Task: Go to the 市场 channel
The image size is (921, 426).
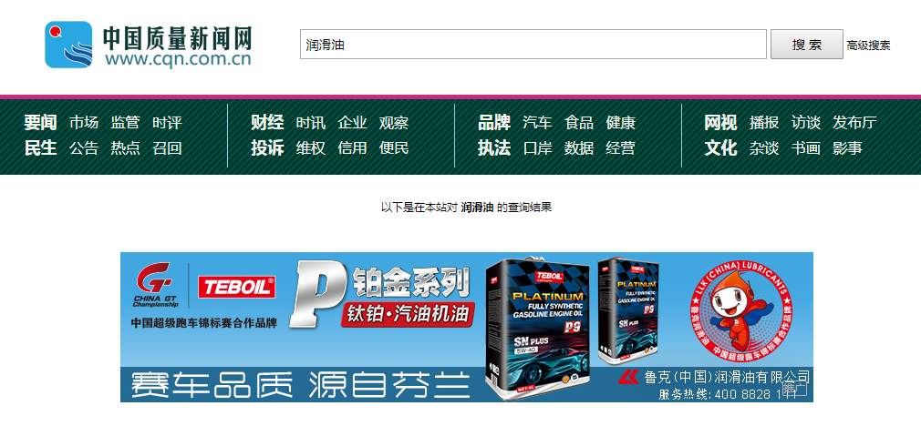Action: (84, 123)
